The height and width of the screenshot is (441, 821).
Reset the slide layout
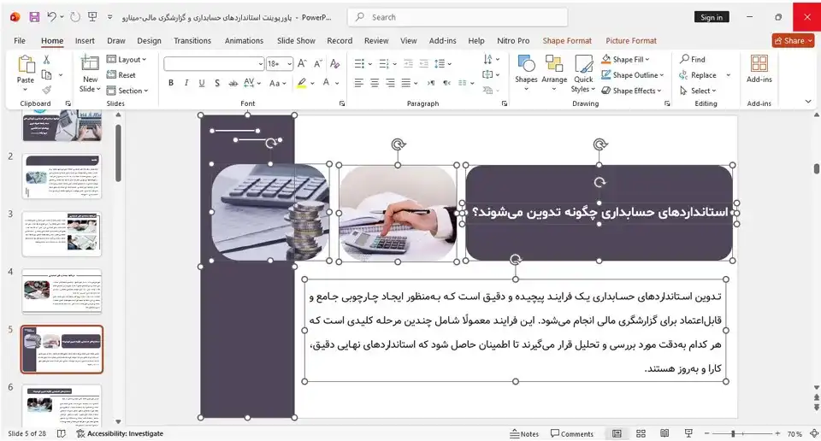pyautogui.click(x=121, y=75)
